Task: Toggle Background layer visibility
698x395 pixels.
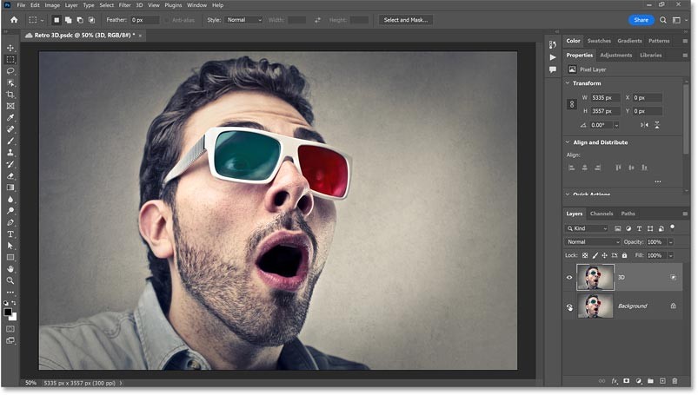Action: [x=570, y=306]
